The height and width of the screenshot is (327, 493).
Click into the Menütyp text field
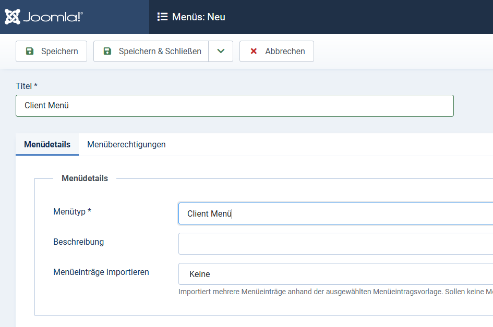[335, 213]
